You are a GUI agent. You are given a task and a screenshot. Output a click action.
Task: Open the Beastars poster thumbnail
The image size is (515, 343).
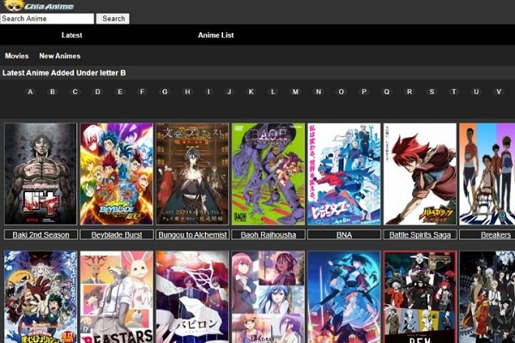click(117, 297)
